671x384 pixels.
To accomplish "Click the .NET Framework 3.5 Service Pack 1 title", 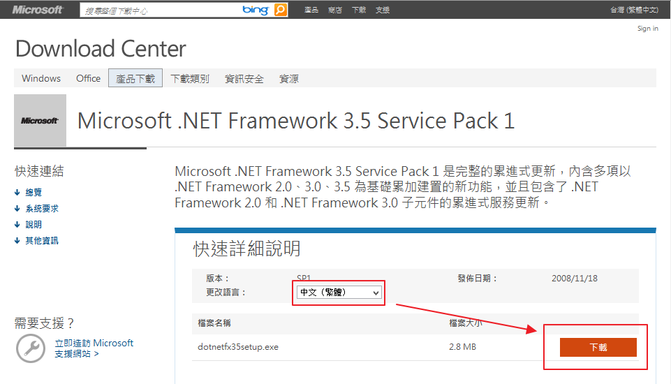I will point(296,121).
